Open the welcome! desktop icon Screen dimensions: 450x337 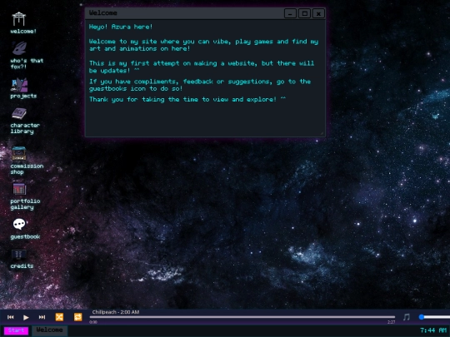point(19,19)
